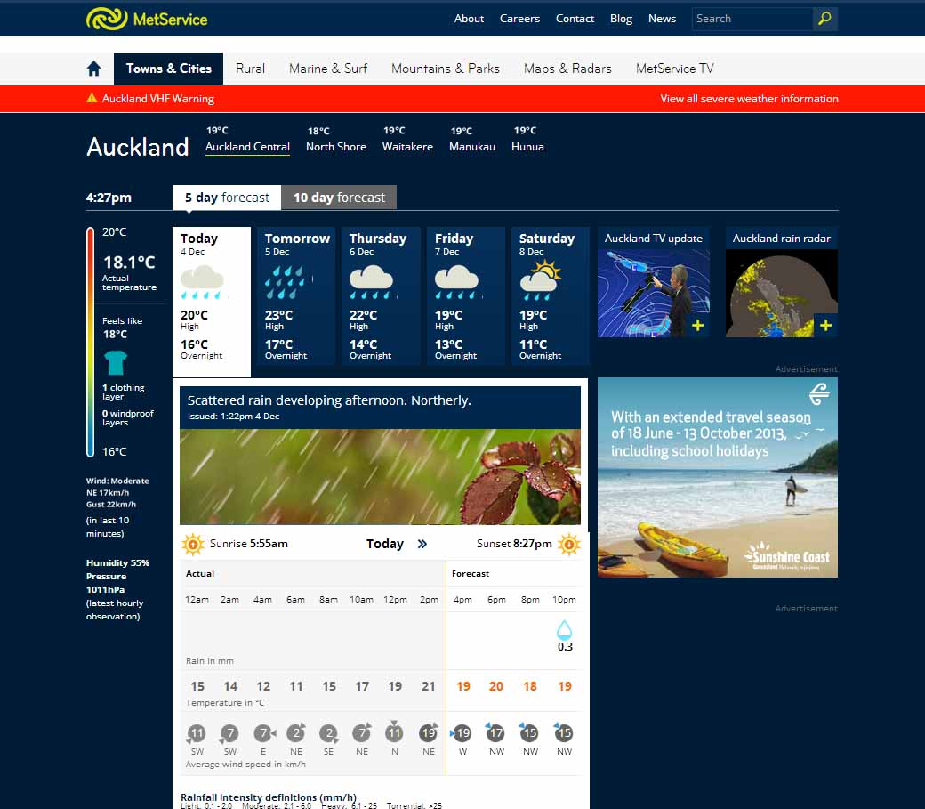925x809 pixels.
Task: Click the Auckland VHF Warning triangle icon
Action: point(92,99)
